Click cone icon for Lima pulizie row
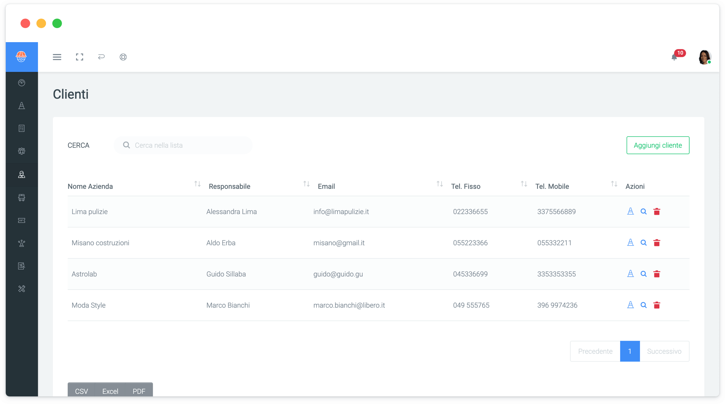 click(630, 211)
